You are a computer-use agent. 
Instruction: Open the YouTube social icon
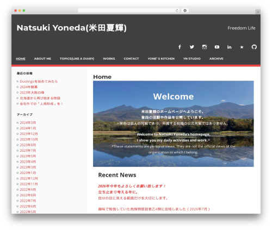pyautogui.click(x=217, y=47)
